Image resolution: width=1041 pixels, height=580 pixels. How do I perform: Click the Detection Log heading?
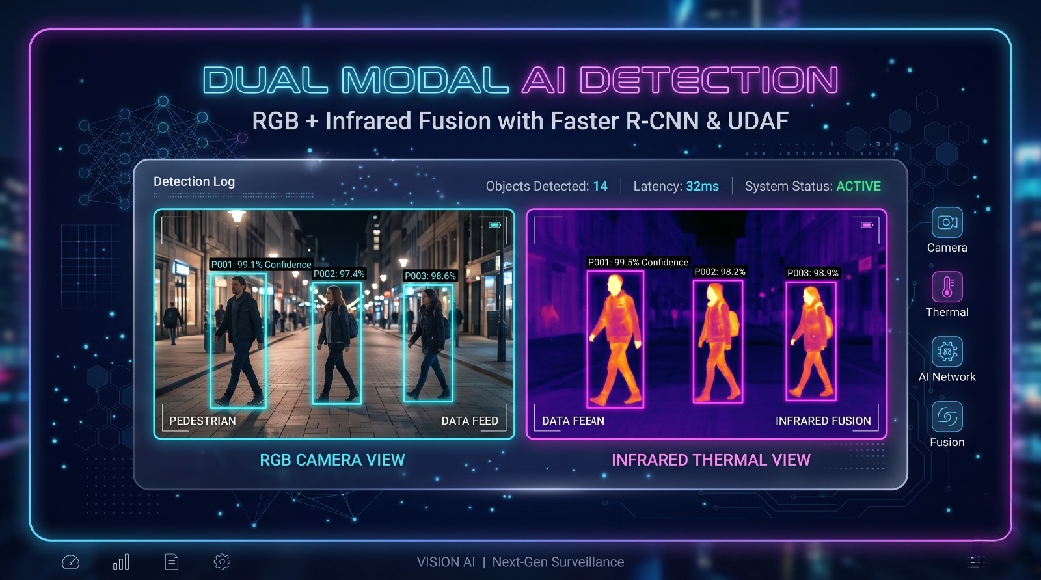(x=194, y=181)
